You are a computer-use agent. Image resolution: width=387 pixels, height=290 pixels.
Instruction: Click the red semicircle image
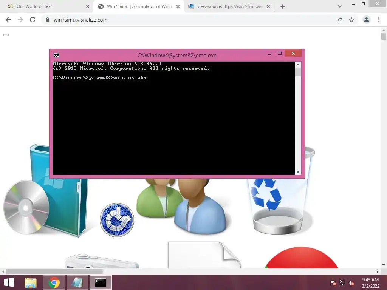click(301, 258)
